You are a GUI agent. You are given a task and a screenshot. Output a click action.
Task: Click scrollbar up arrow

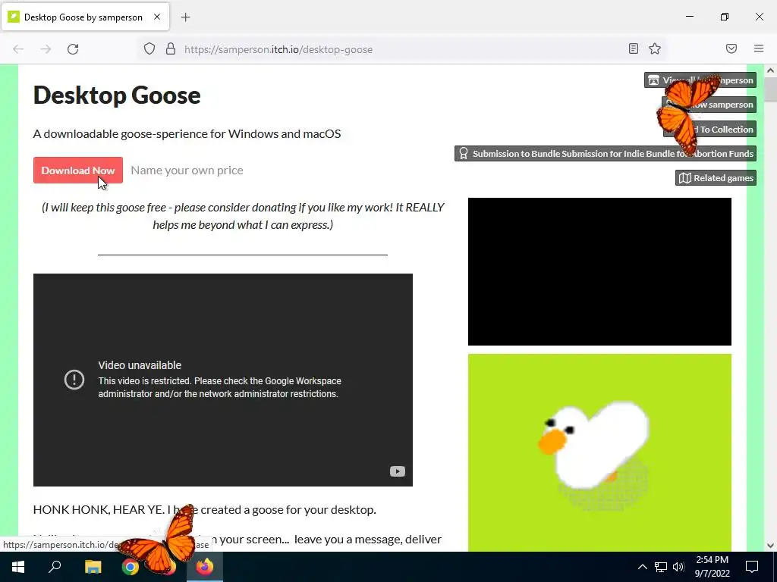point(770,70)
